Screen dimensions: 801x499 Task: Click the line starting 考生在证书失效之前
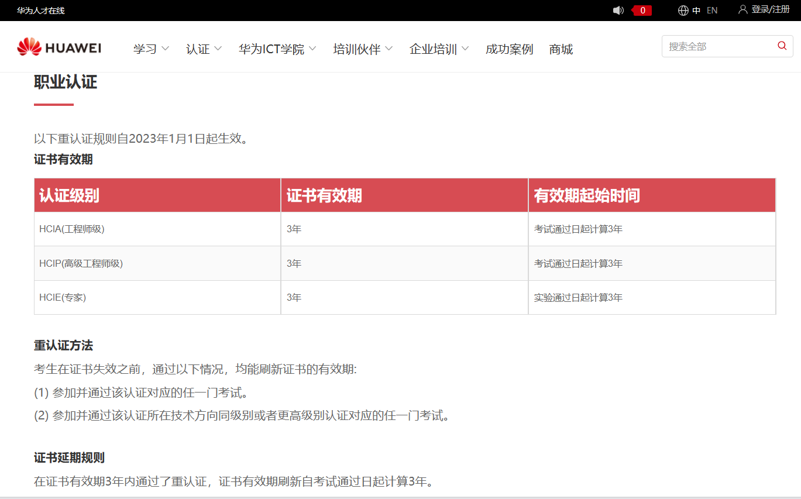coord(195,369)
